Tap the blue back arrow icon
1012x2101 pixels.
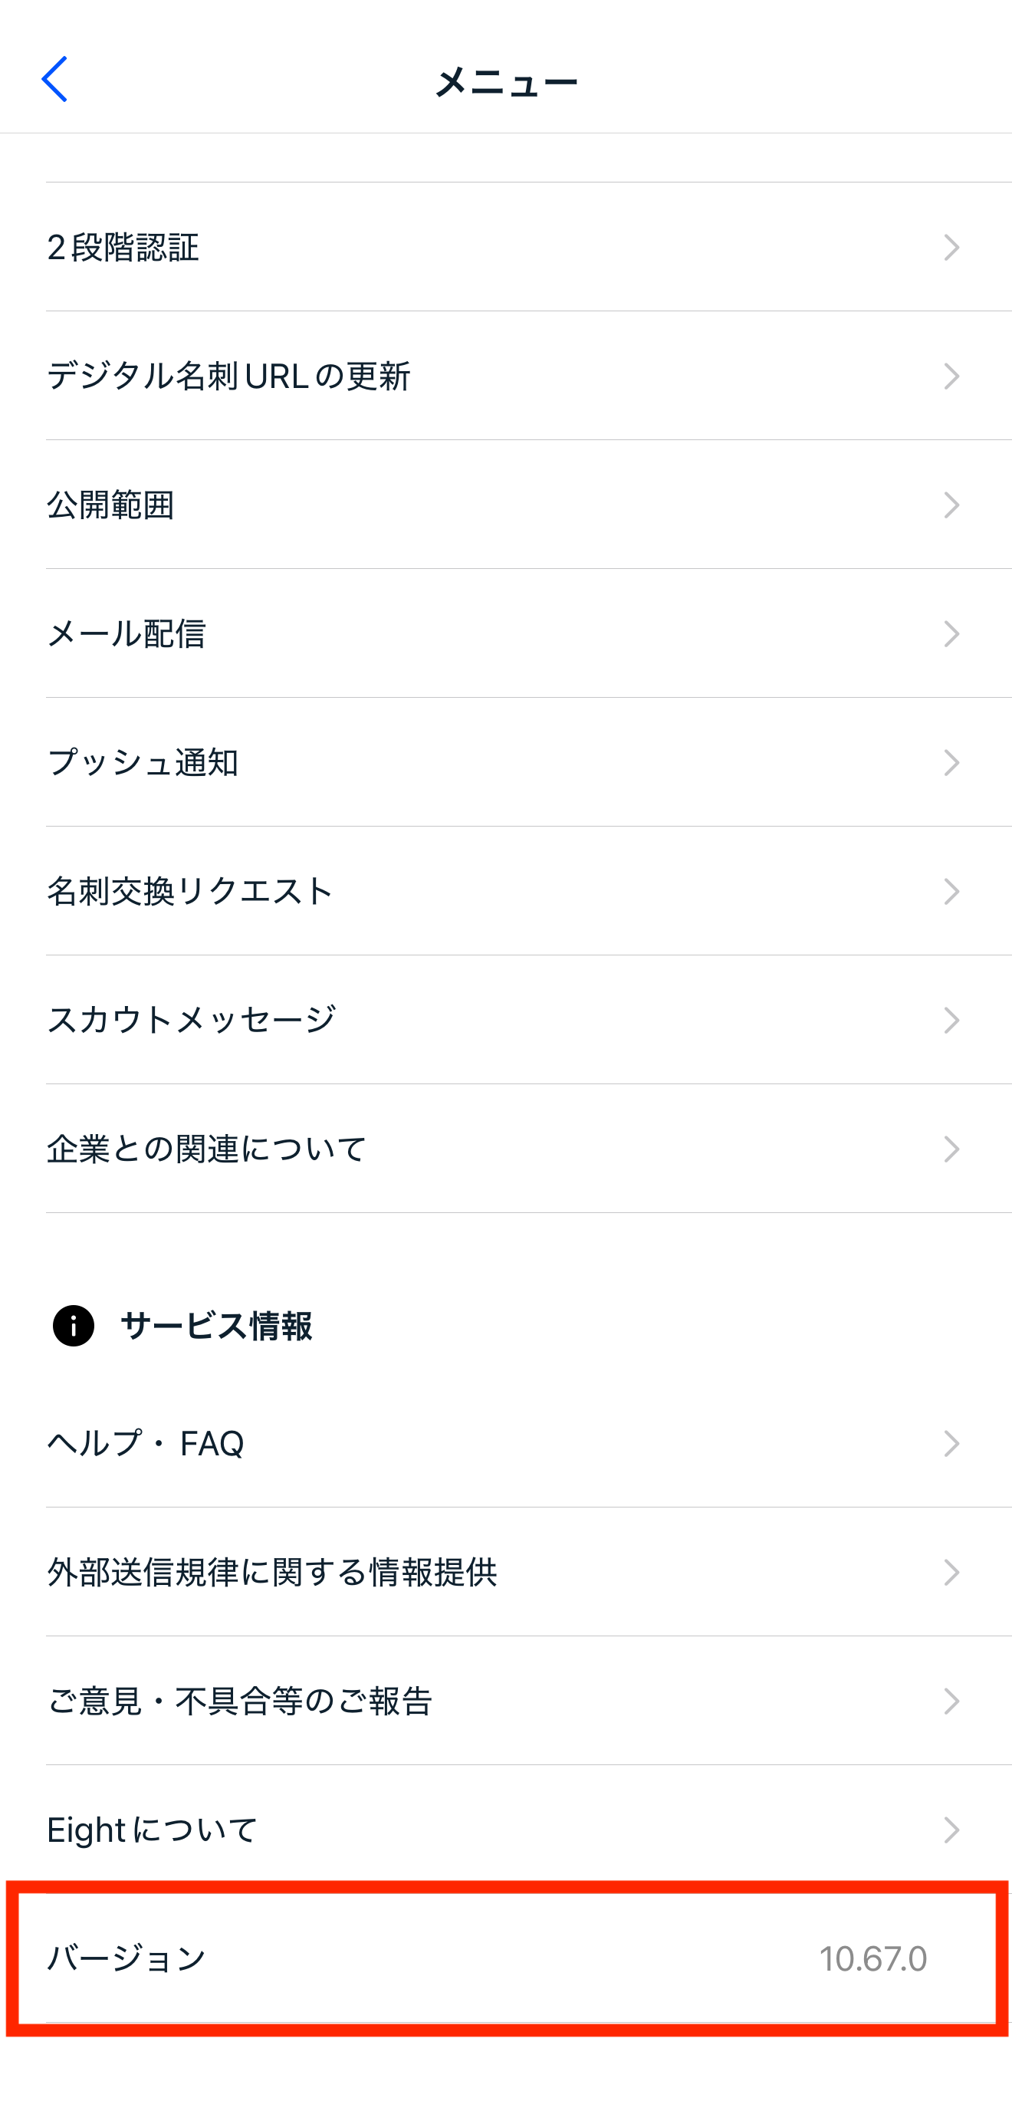(x=54, y=79)
